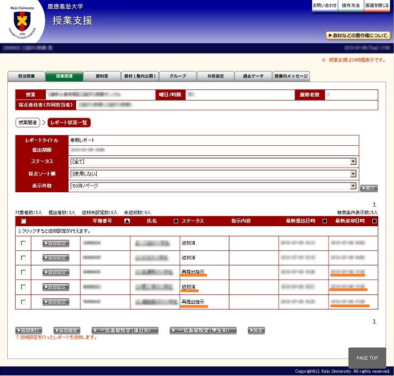
Task: Jump up with the PAGE TOP button
Action: pyautogui.click(x=367, y=358)
